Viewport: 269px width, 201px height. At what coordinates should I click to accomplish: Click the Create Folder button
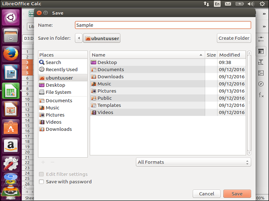click(x=234, y=38)
